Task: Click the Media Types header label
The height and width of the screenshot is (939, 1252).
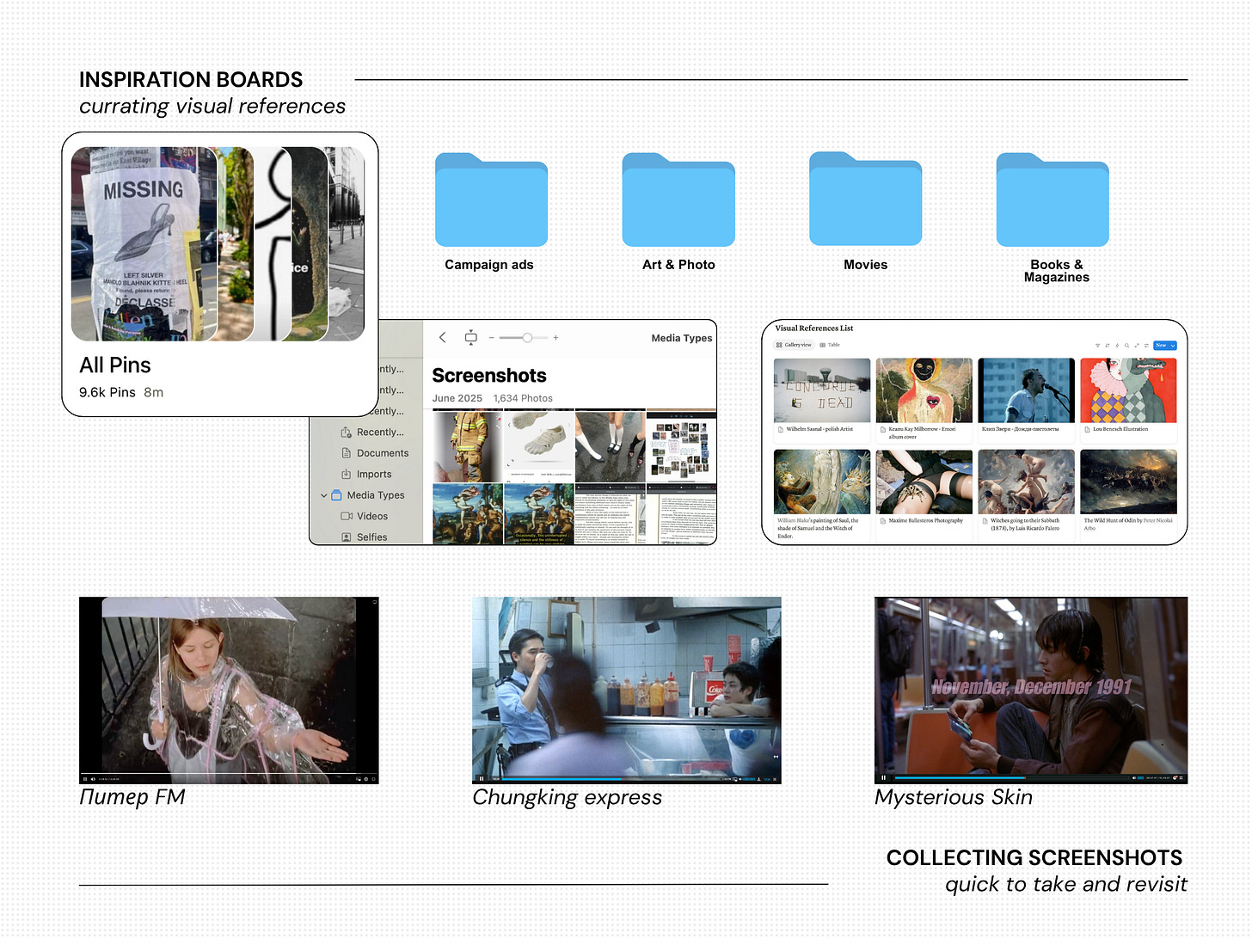Action: 682,338
